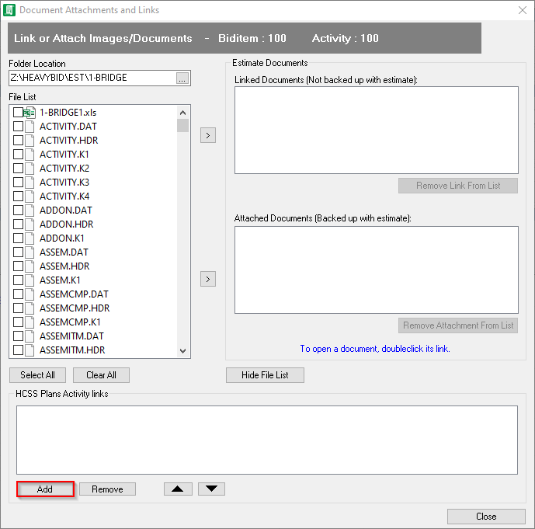The width and height of the screenshot is (535, 529).
Task: Add selected files to Linked Documents arrow
Action: tap(208, 135)
